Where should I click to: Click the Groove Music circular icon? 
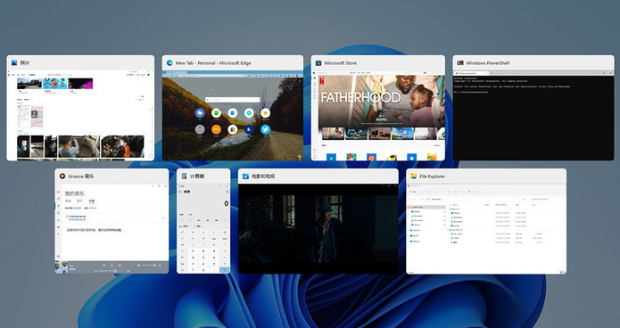pos(62,176)
